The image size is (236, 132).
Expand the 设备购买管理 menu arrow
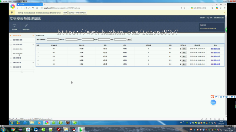tap(33, 63)
